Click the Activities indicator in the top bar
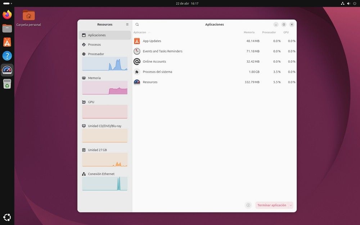Screen dimensions: 360x225 [8, 4]
